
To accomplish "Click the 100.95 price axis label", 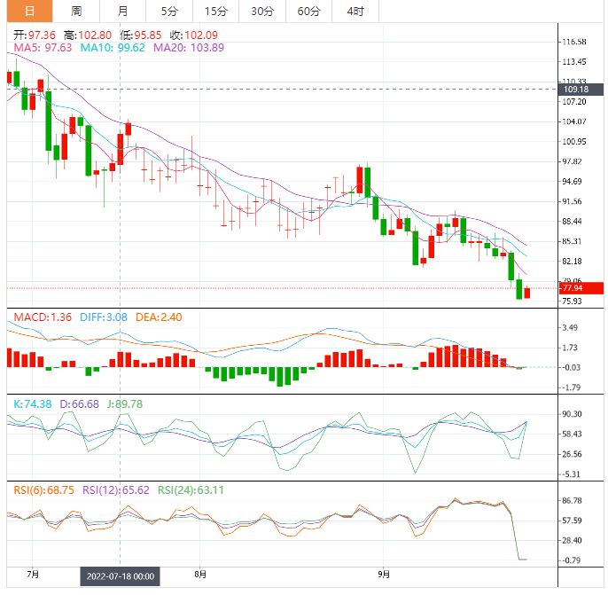I will (574, 142).
